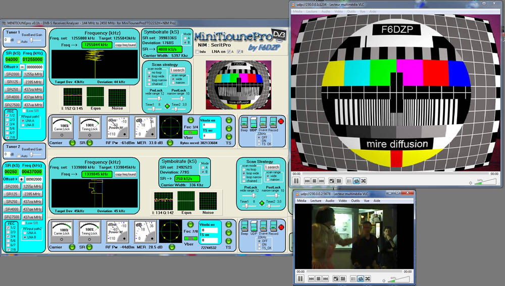Pause playback in the udp 230.0.0.1:1234 VLC window

pyautogui.click(x=296, y=181)
